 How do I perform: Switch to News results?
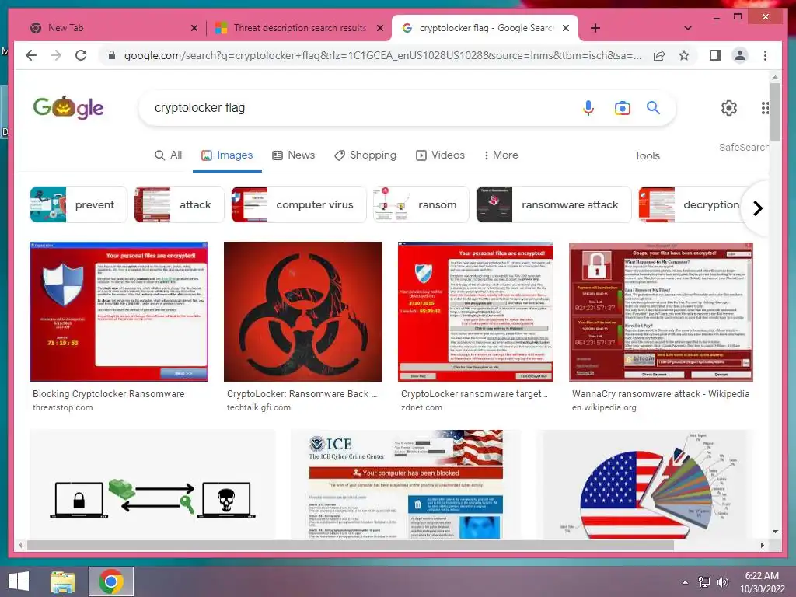tap(293, 155)
